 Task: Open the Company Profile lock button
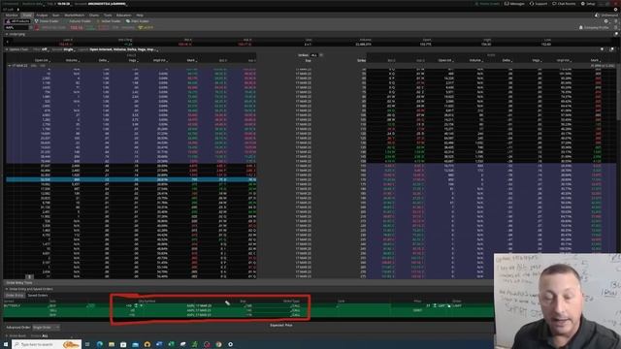(594, 28)
